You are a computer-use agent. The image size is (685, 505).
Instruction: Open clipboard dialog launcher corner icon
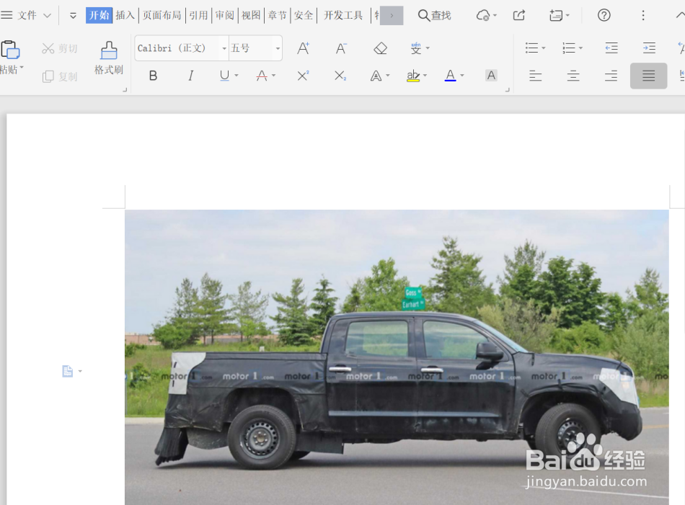click(x=125, y=90)
